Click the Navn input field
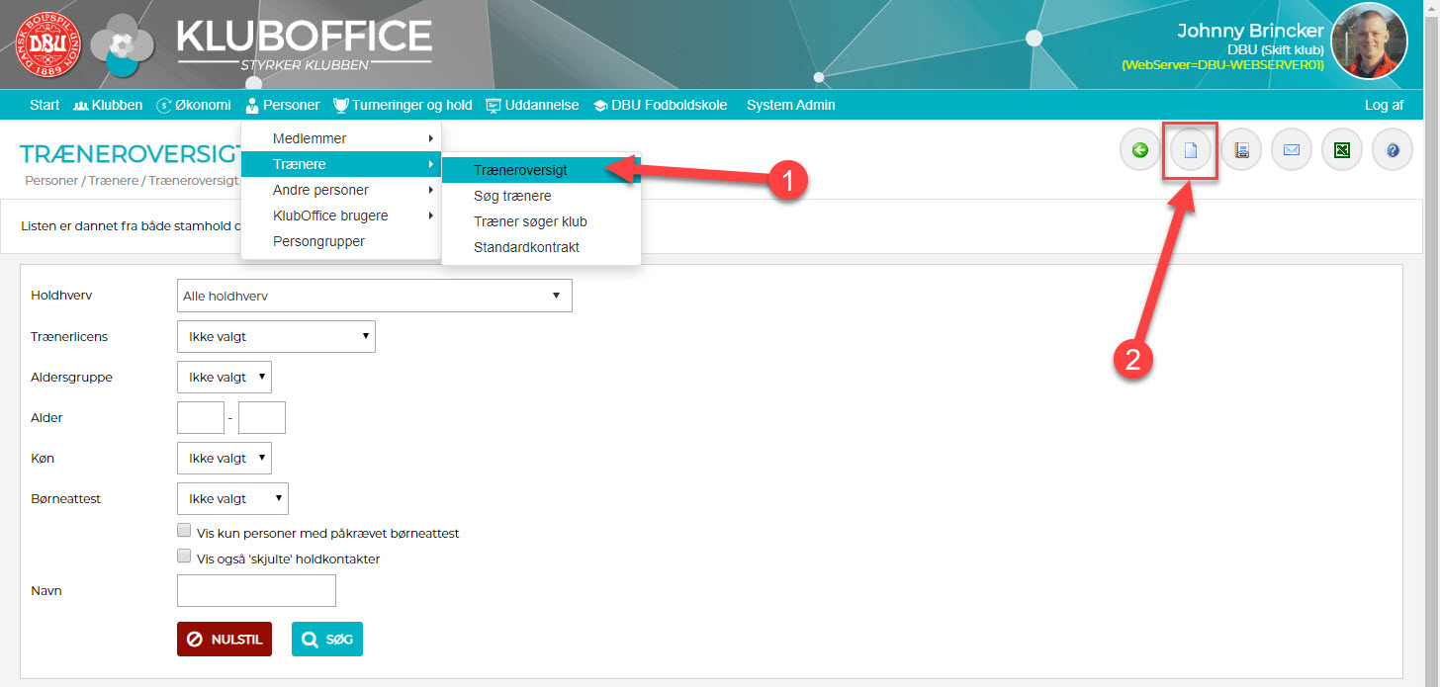Image resolution: width=1440 pixels, height=687 pixels. 256,590
